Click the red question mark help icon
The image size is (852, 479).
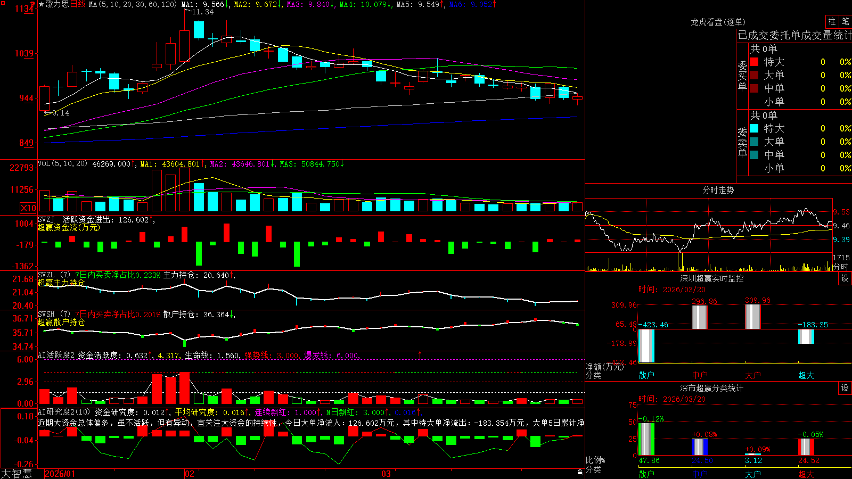[32, 4]
